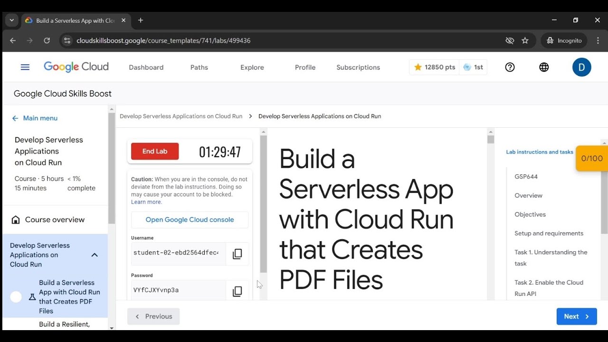Click browser back arrow
608x342 pixels.
tap(13, 40)
